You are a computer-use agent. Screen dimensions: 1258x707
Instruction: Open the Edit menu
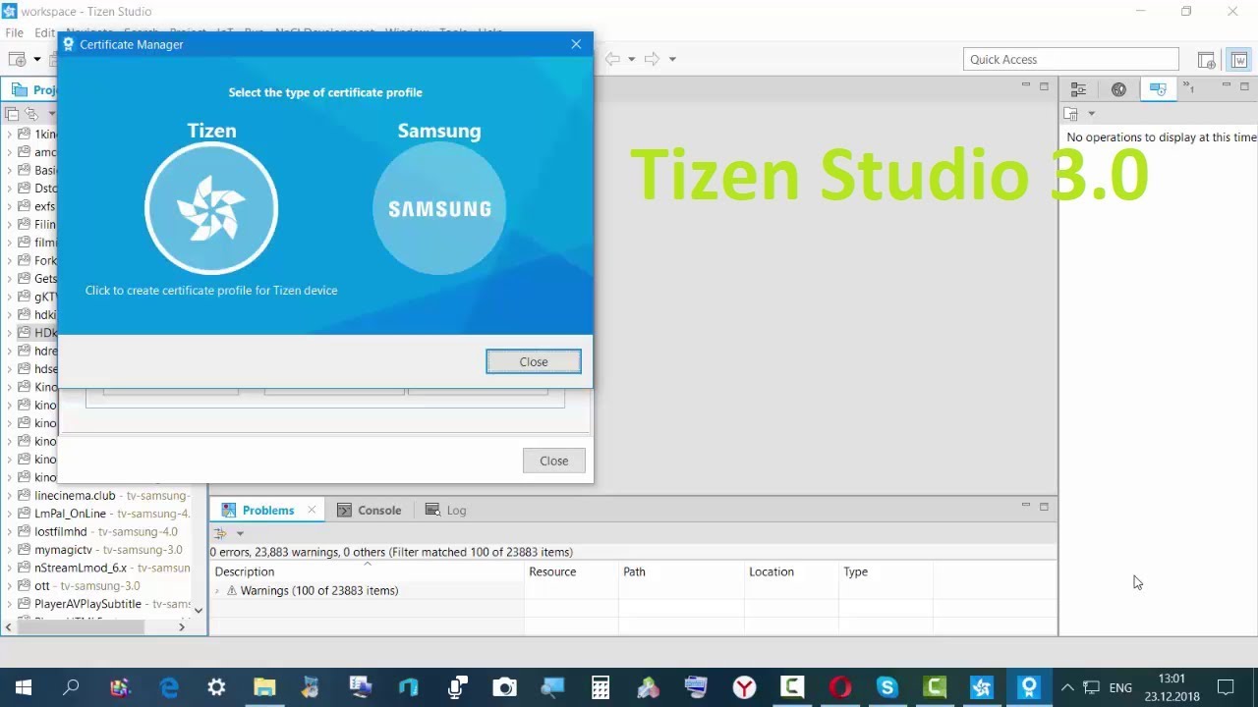[44, 32]
